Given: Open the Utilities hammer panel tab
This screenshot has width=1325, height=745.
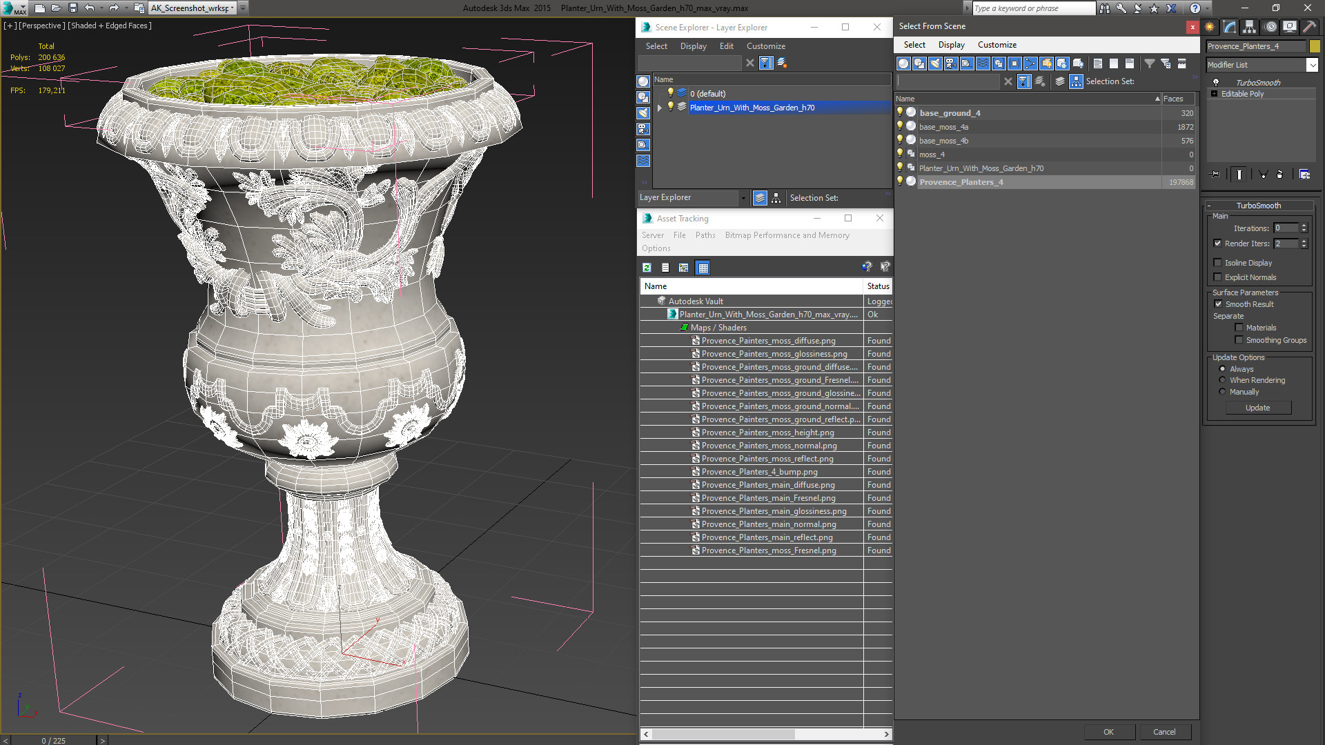Looking at the screenshot, I should [x=1309, y=27].
